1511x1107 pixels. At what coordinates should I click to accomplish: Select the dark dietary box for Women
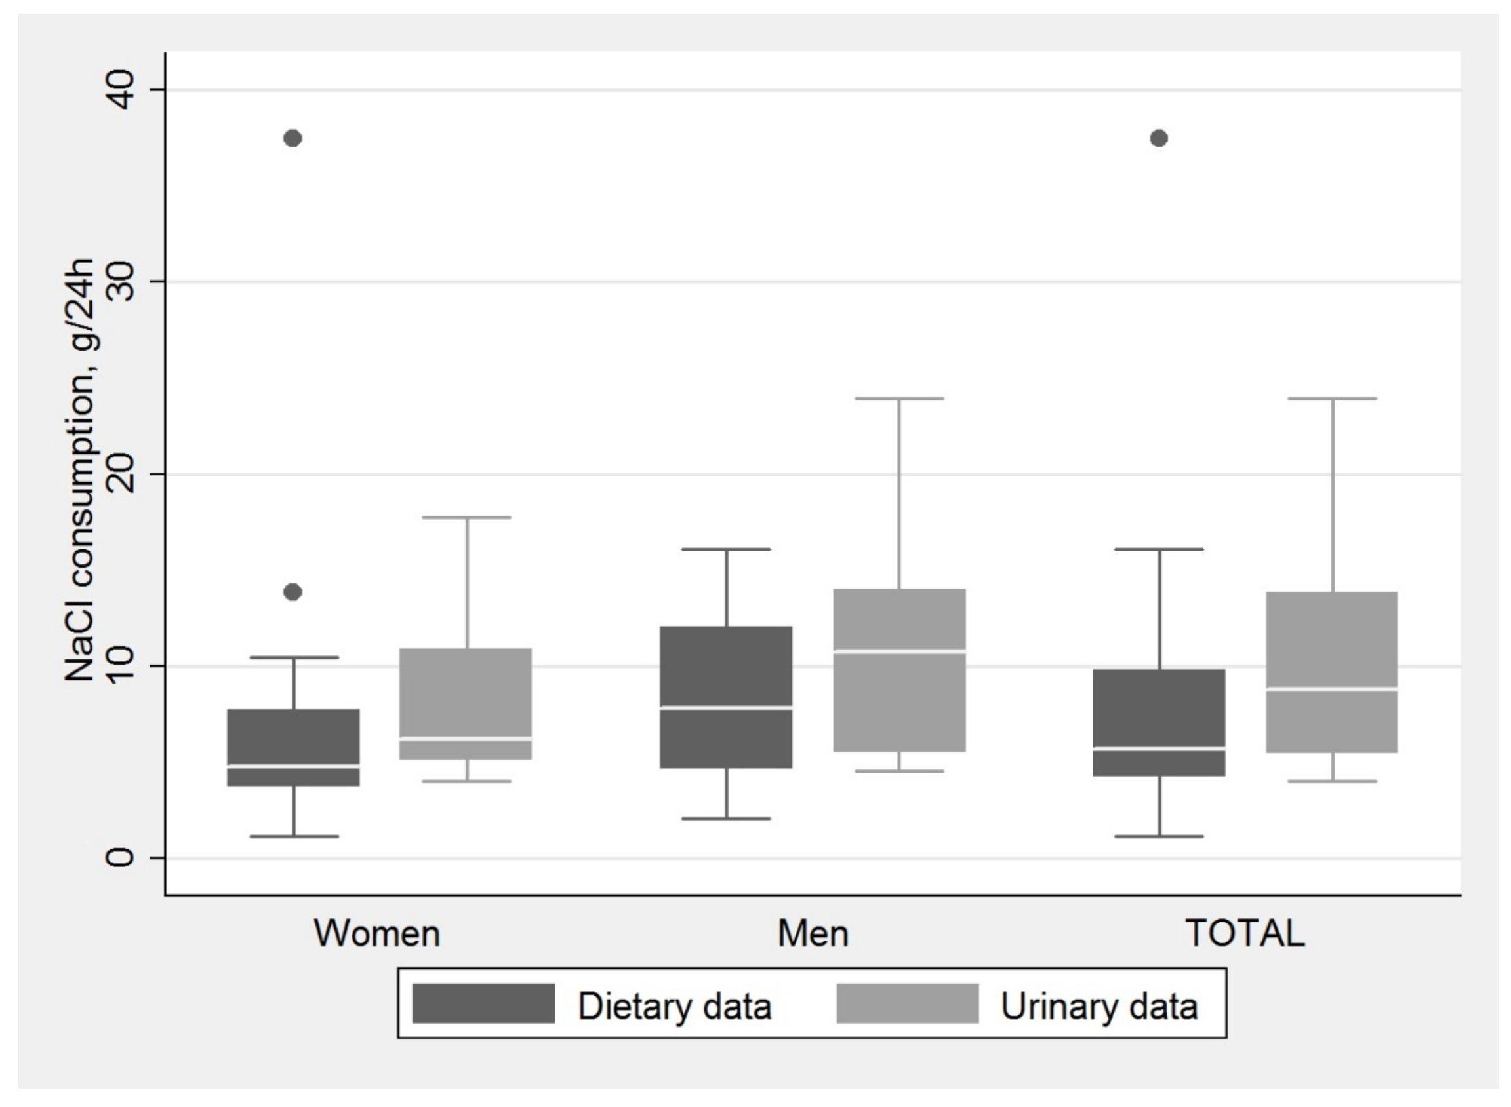coord(294,747)
